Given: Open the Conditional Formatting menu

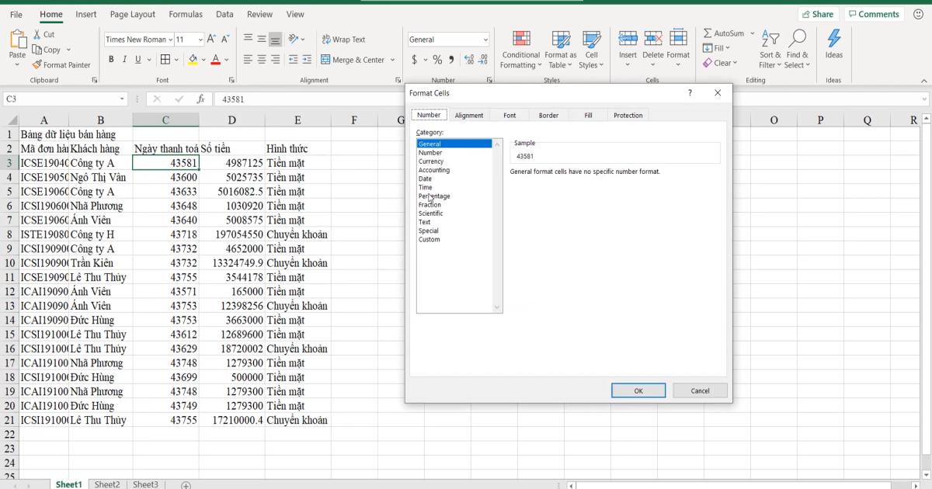Looking at the screenshot, I should tap(520, 50).
